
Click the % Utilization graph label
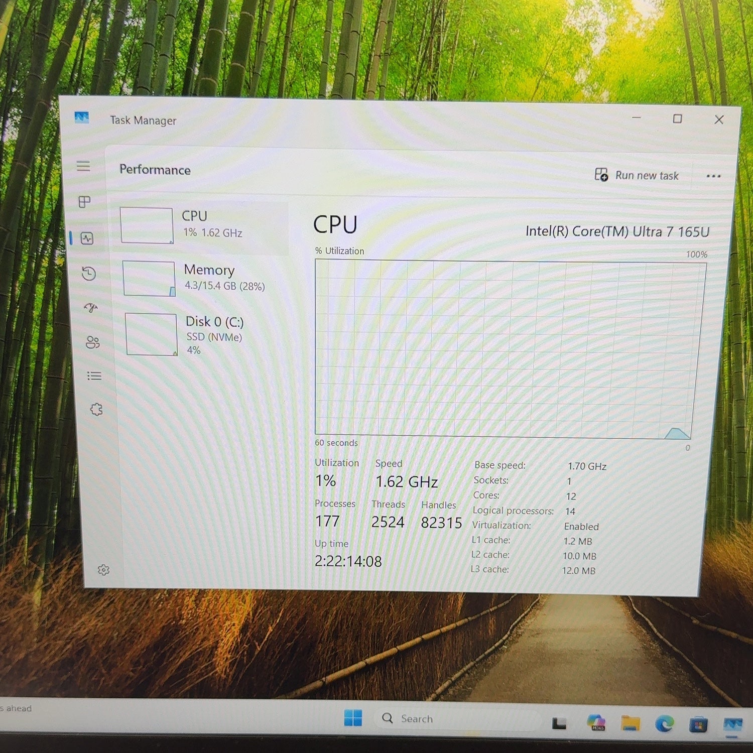pos(339,251)
